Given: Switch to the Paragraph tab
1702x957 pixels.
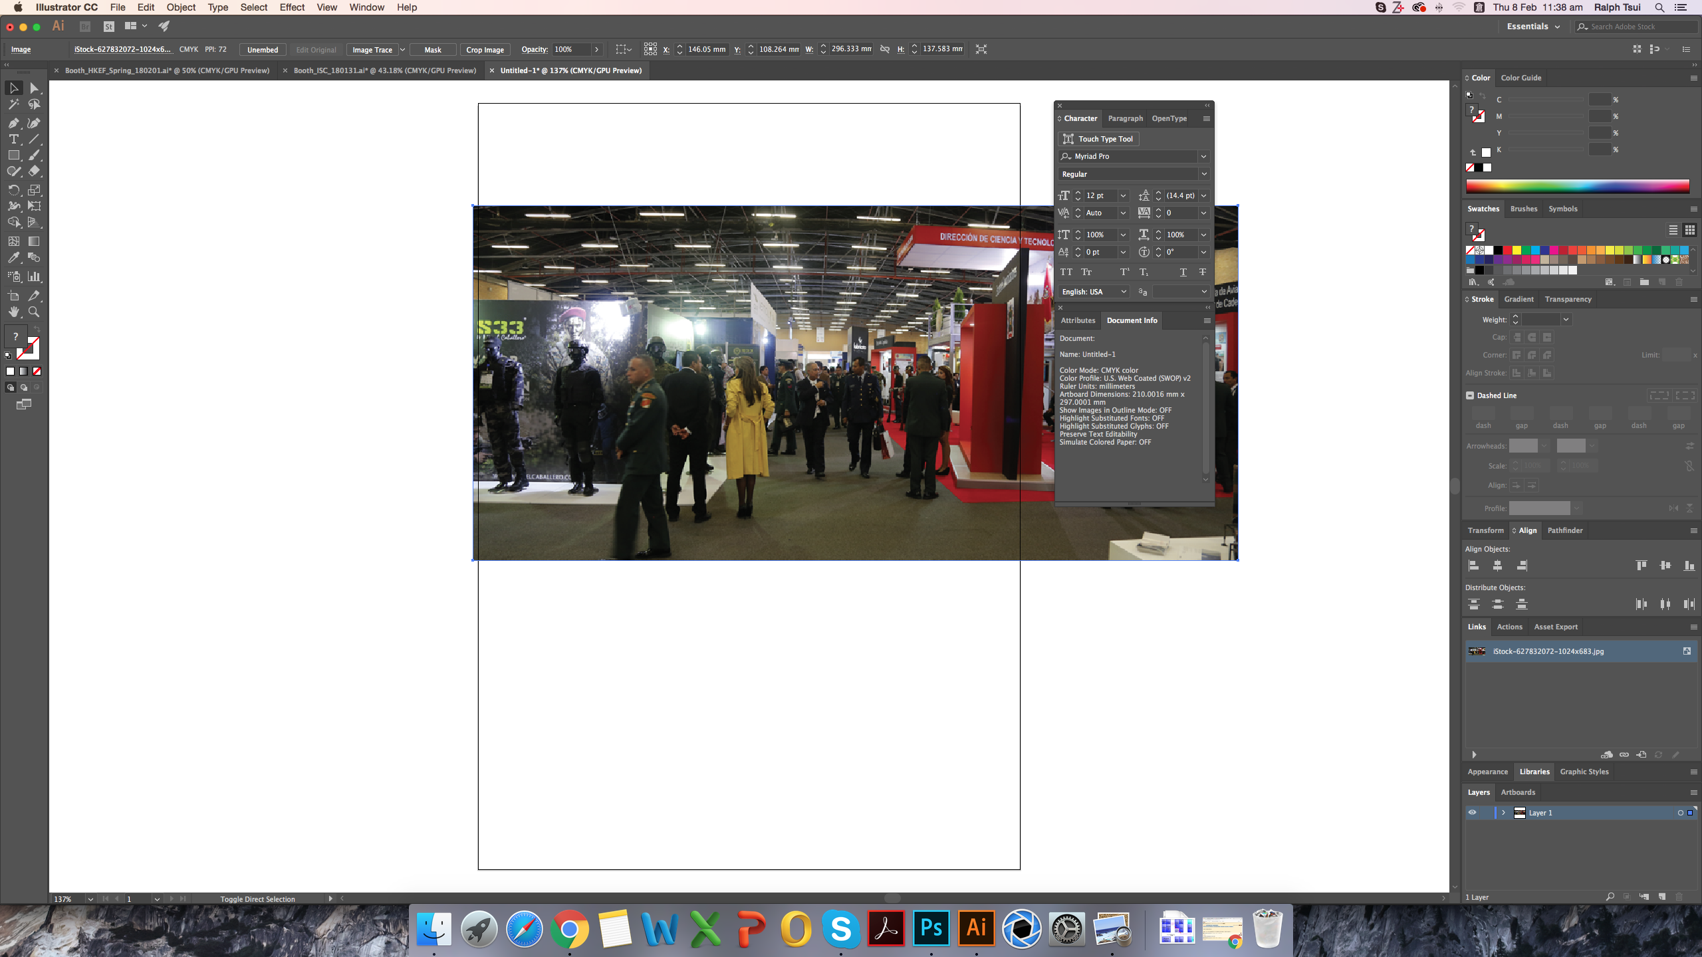Looking at the screenshot, I should click(1125, 118).
